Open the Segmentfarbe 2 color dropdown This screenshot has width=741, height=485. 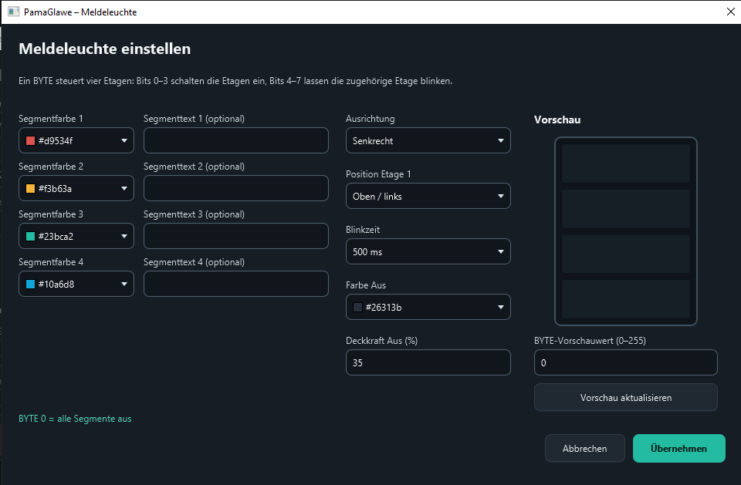(76, 188)
